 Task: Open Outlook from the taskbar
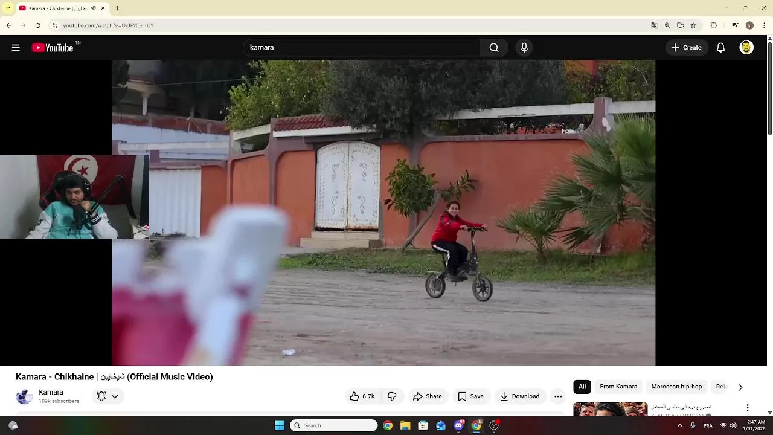click(x=441, y=425)
